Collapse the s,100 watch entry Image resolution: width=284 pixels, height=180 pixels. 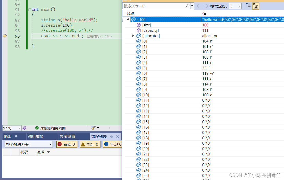(128, 19)
